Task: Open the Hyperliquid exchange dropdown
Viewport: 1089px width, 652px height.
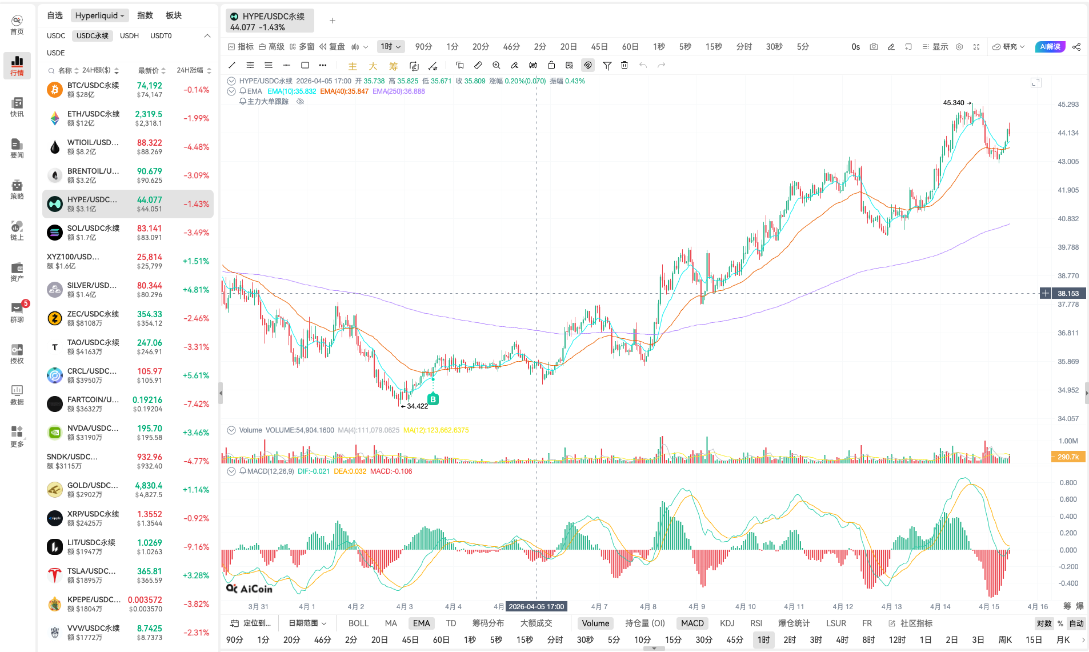Action: (99, 15)
